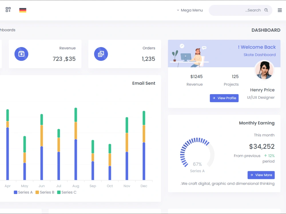Click the Orders card copy icon

(x=101, y=54)
